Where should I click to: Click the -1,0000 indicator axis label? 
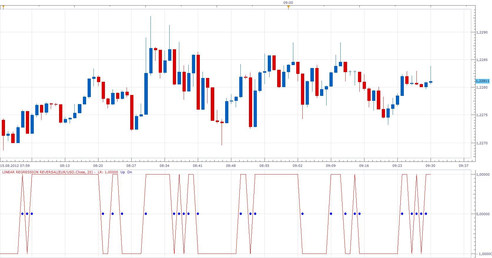click(483, 254)
